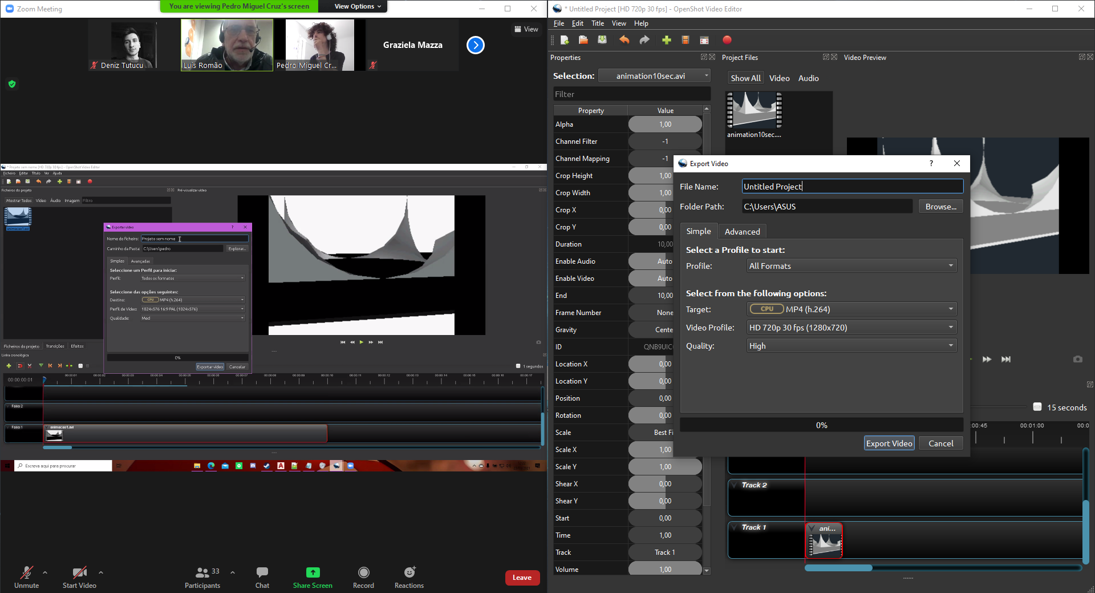1095x593 pixels.
Task: Open the Title menu in OpenShot
Action: coord(598,23)
